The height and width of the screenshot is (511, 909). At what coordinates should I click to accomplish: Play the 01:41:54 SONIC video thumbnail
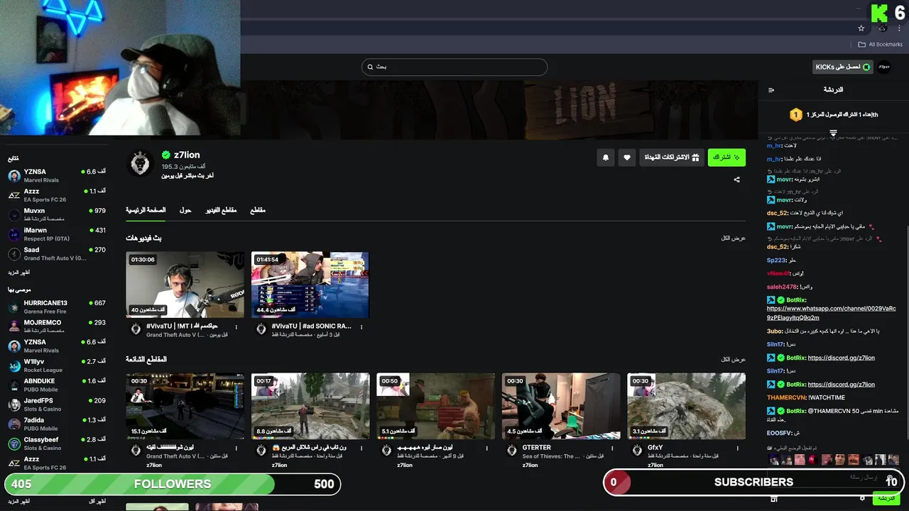pos(310,285)
